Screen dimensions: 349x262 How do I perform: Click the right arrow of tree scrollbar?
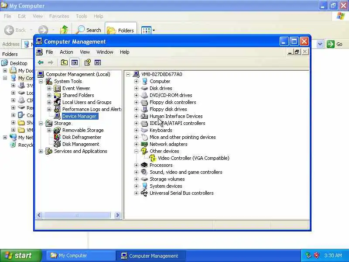pyautogui.click(x=117, y=215)
